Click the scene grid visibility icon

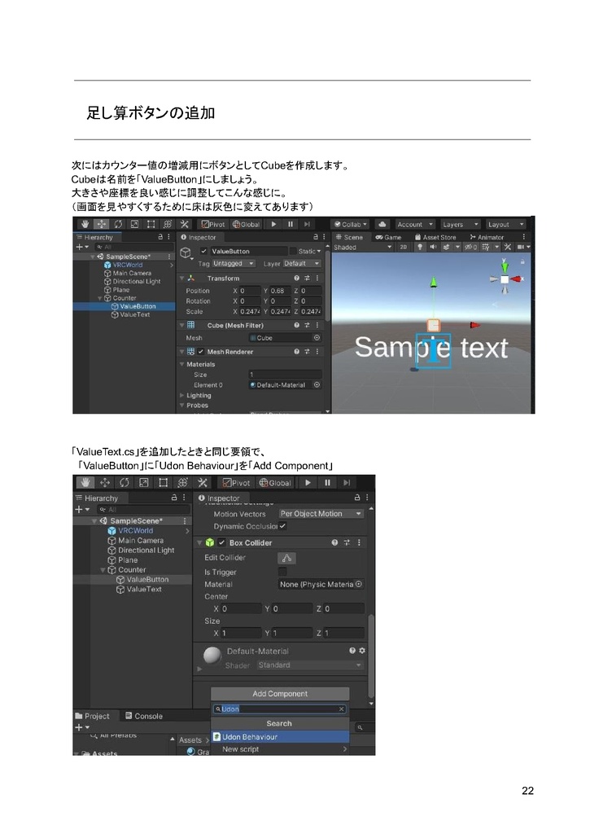click(x=486, y=248)
